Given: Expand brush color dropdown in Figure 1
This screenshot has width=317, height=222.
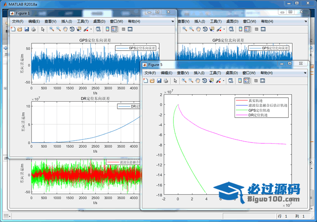Looking at the screenshot, I should (91, 29).
